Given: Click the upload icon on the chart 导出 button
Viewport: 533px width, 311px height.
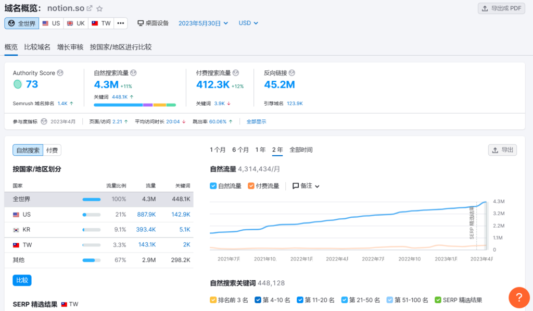Looking at the screenshot, I should [496, 150].
